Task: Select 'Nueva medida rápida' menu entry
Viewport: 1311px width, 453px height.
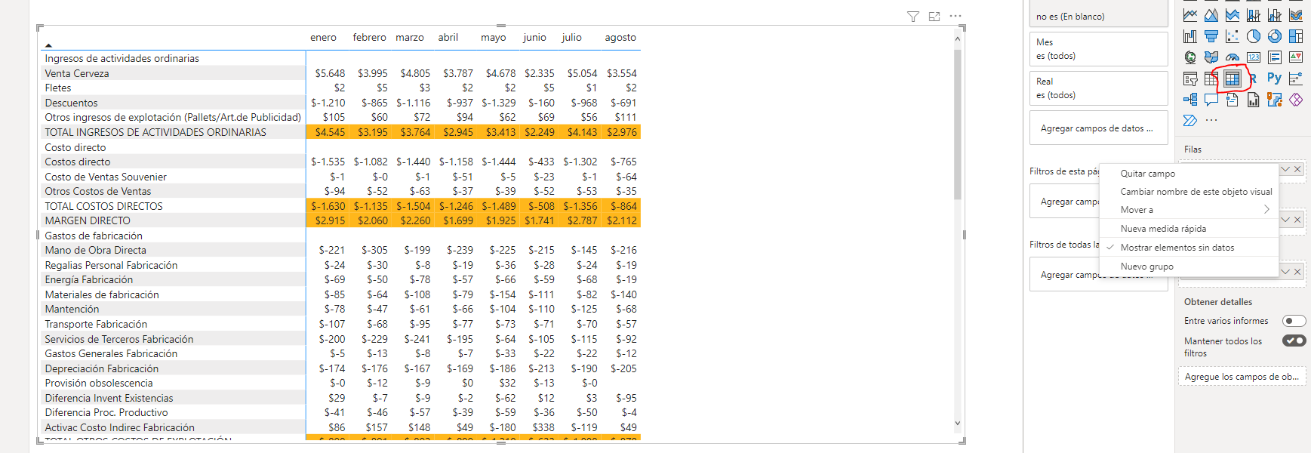Action: [1163, 229]
